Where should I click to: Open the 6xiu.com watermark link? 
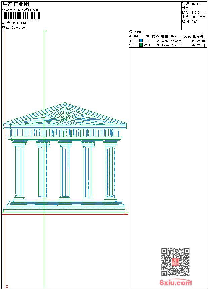click(x=175, y=283)
